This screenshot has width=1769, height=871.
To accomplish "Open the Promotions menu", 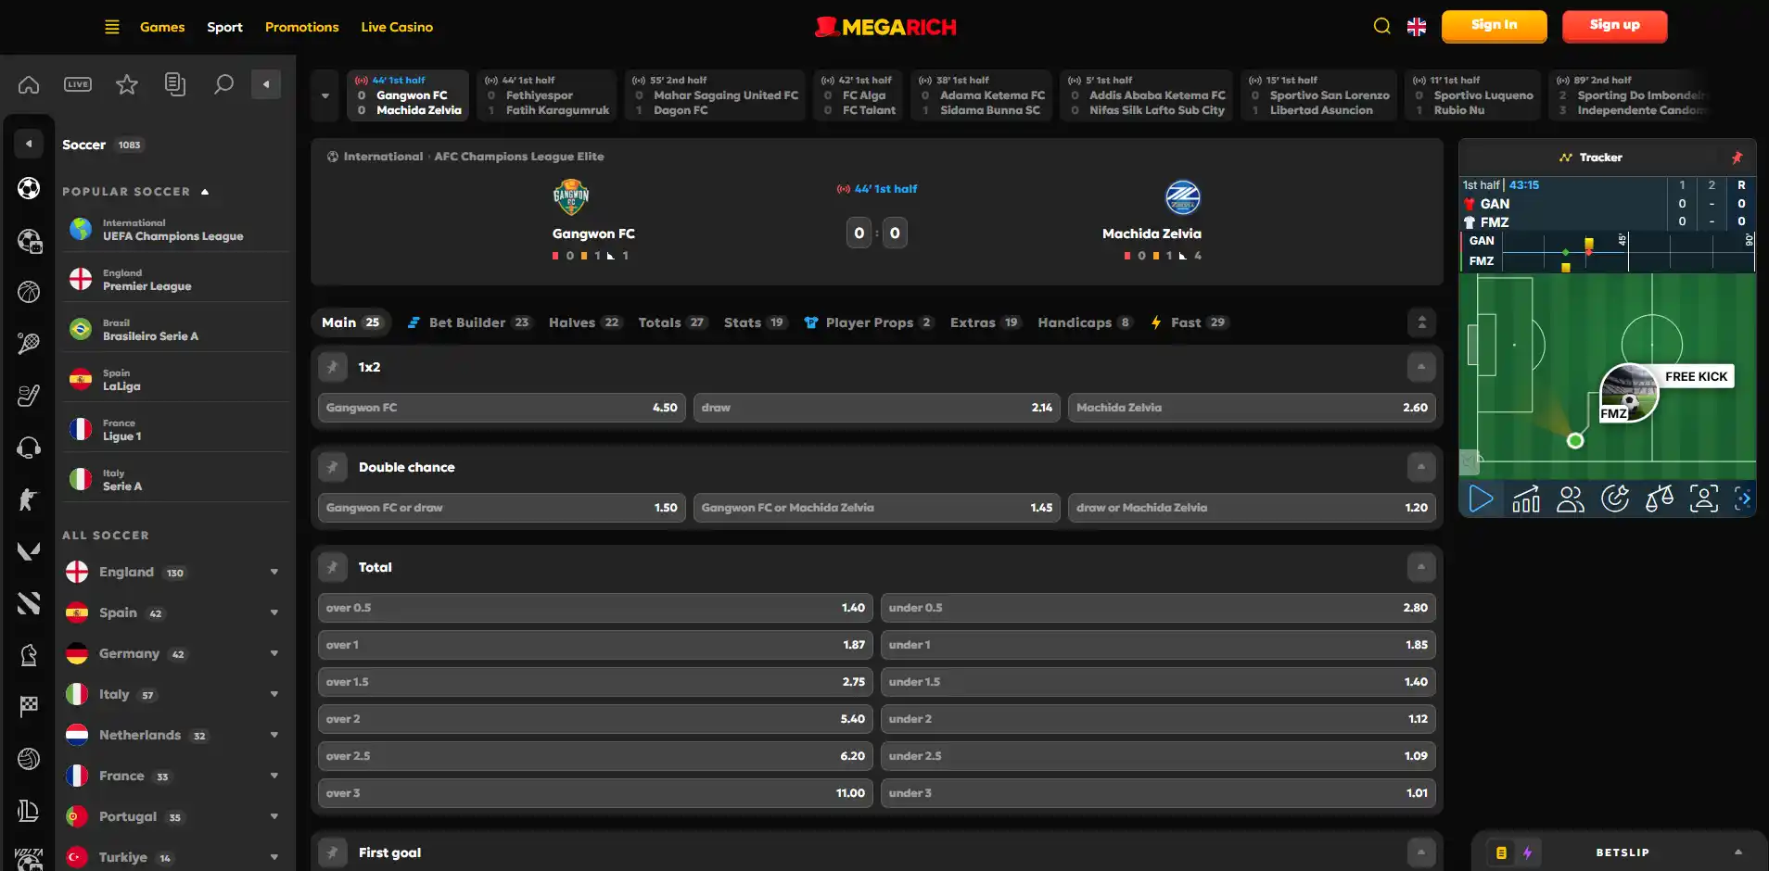I will 301,27.
